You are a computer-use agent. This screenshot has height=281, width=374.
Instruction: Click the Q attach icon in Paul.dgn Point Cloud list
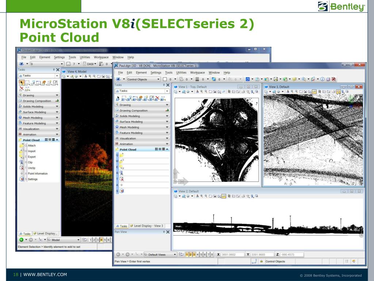[122, 155]
